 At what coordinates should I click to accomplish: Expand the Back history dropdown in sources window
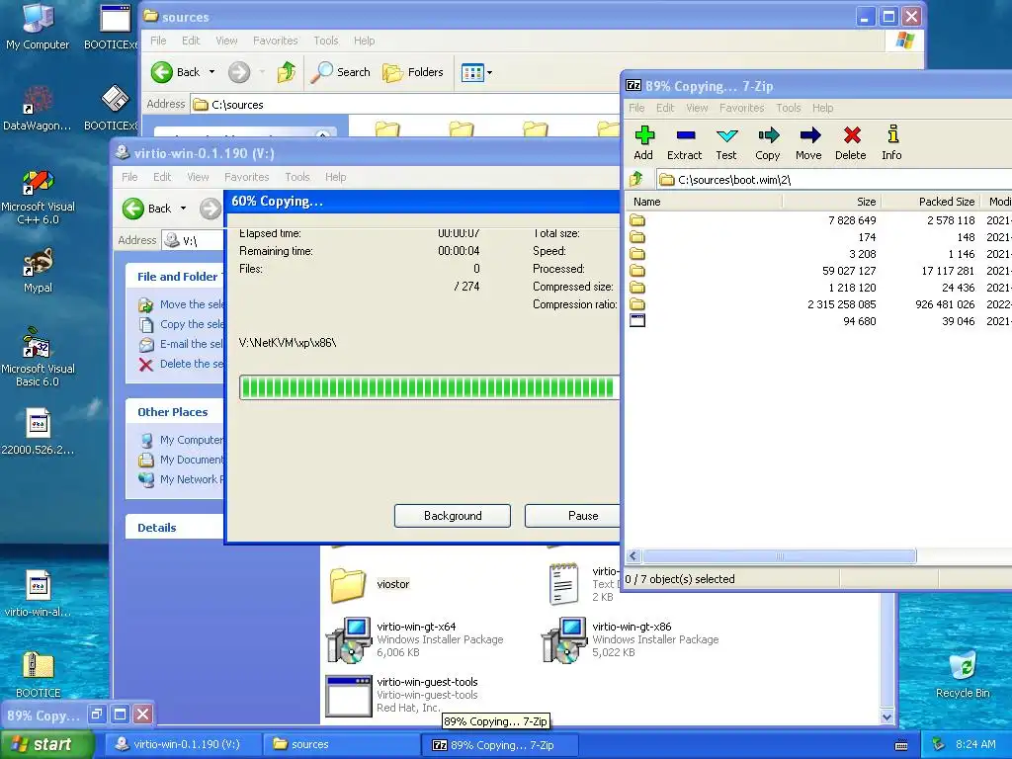tap(211, 72)
